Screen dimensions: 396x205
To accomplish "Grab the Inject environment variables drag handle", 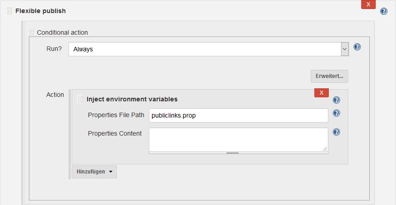I will click(x=80, y=99).
